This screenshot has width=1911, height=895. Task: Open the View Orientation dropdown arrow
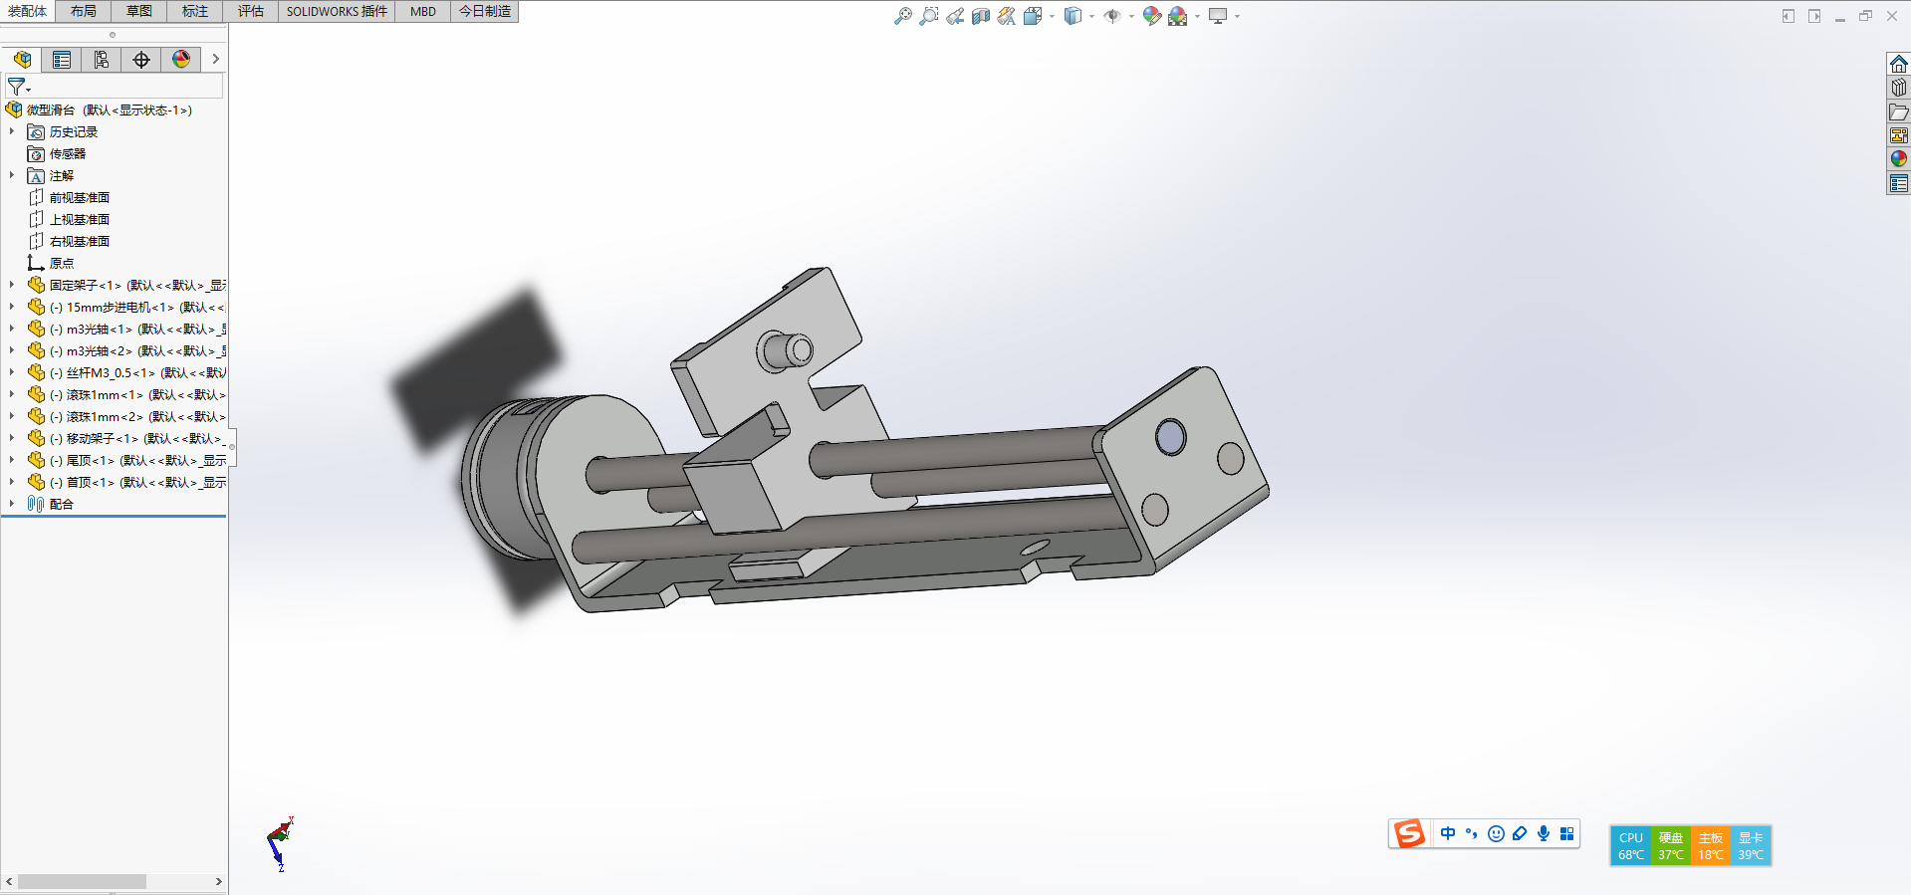[1052, 16]
